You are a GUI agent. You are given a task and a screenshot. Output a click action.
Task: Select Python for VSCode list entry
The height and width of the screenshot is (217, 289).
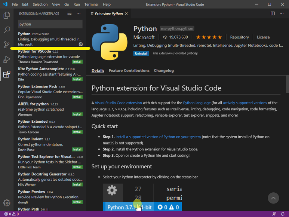pyautogui.click(x=50, y=56)
